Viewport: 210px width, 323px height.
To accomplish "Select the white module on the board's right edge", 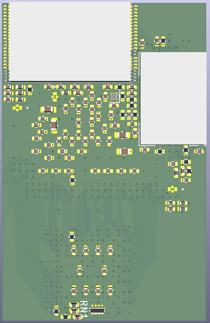I will pos(173,99).
